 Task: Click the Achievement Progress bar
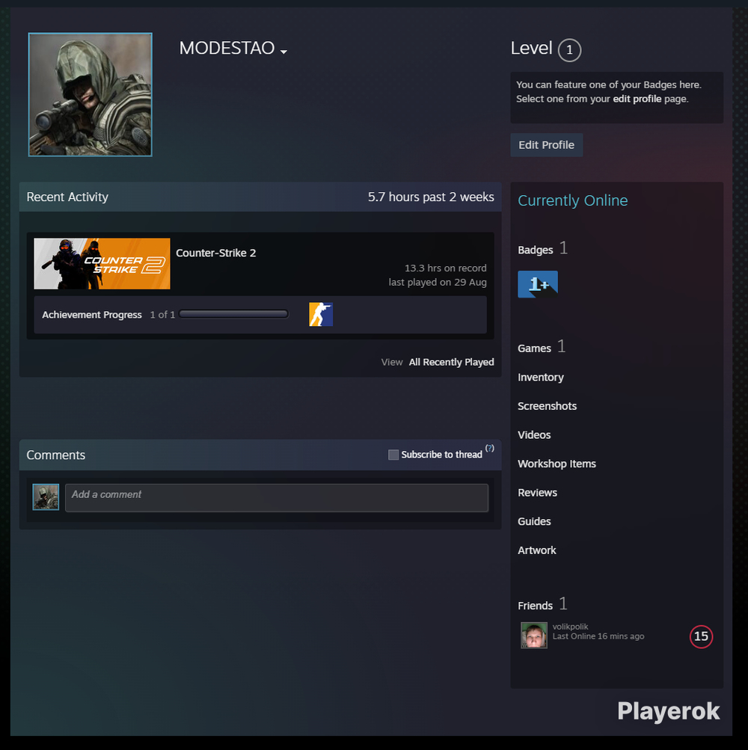tap(233, 314)
